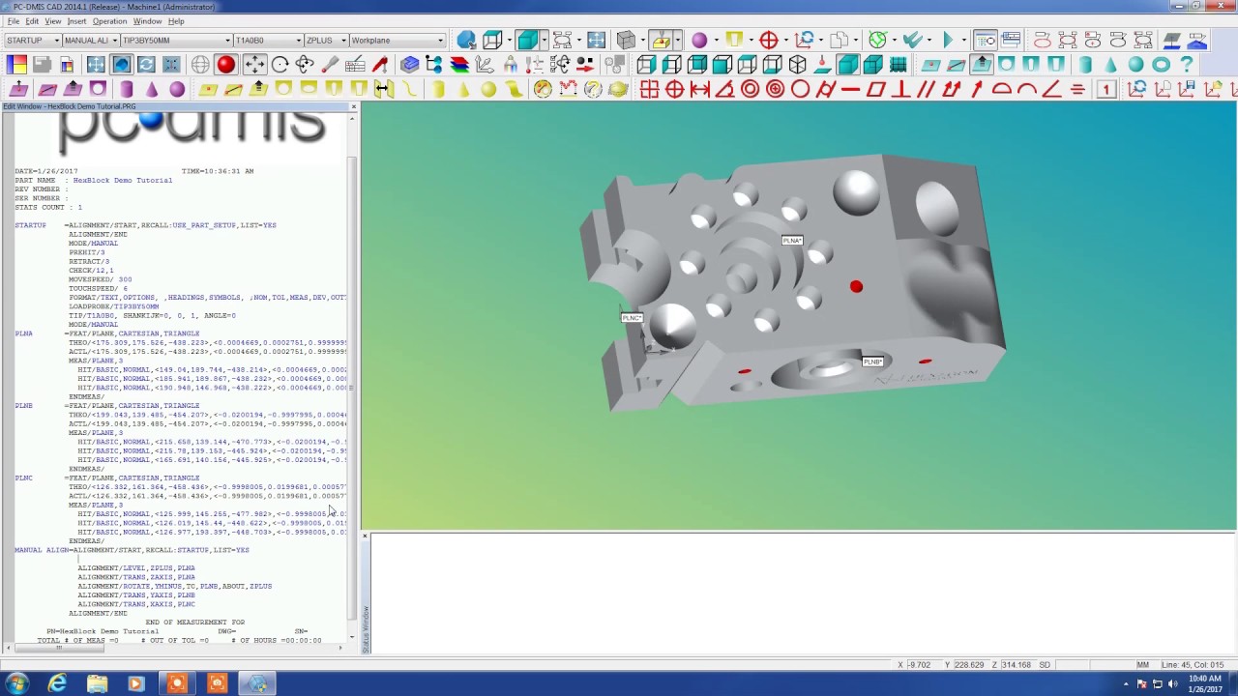Click the purple measured cylinder icon
This screenshot has height=696, width=1238.
tap(127, 90)
